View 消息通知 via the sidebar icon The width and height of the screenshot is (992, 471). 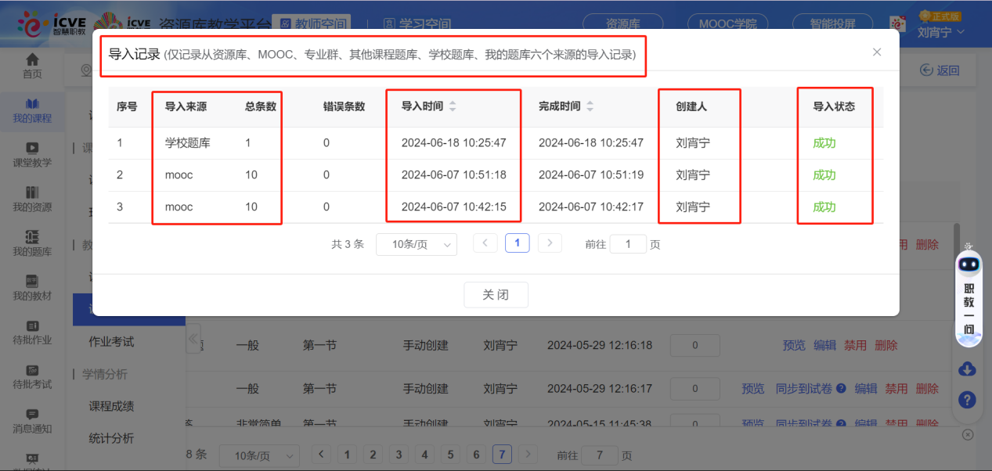tap(31, 422)
